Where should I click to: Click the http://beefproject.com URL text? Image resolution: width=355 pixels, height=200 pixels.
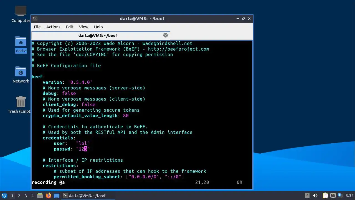click(178, 49)
